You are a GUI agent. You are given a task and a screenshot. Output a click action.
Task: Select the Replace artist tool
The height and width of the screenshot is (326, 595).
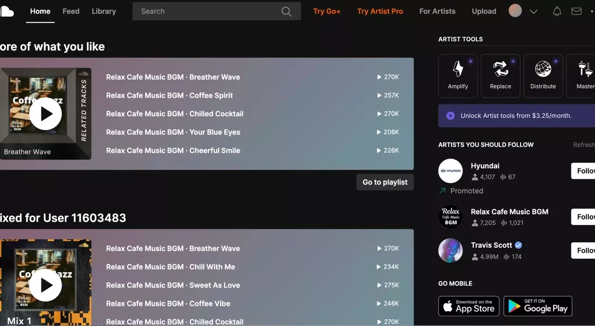point(500,76)
